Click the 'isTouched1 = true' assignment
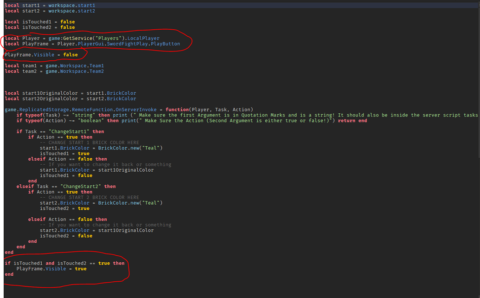480x298 pixels. click(x=64, y=154)
